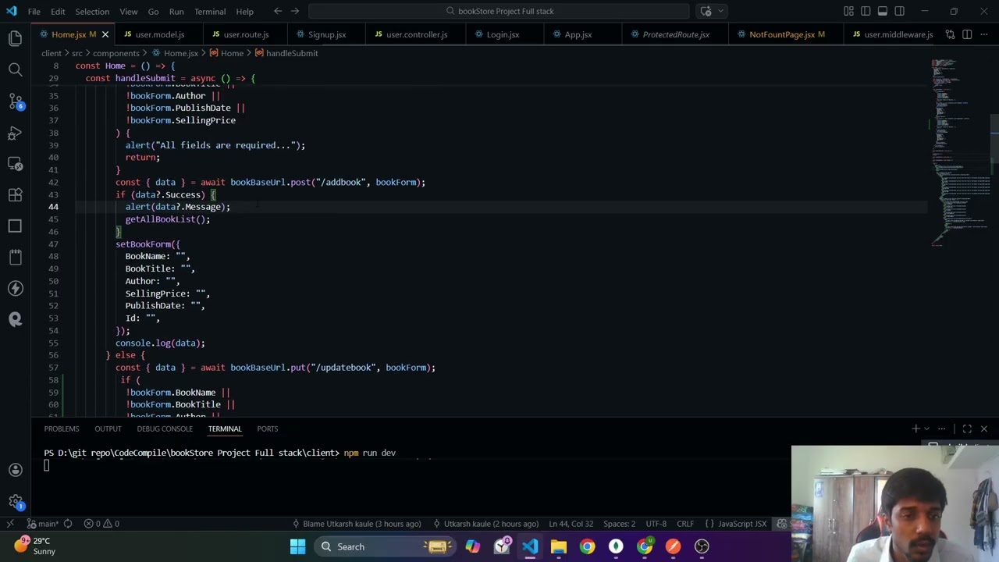Click the Postman icon in taskbar
The height and width of the screenshot is (562, 999).
pos(673,546)
